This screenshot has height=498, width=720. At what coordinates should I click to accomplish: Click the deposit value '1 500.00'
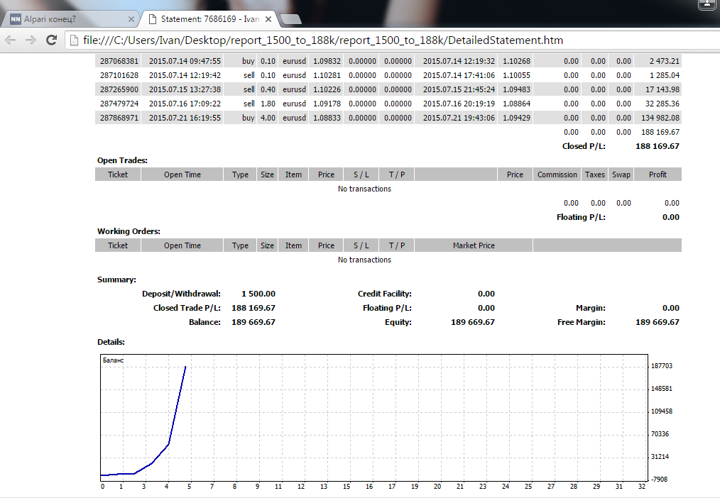258,294
